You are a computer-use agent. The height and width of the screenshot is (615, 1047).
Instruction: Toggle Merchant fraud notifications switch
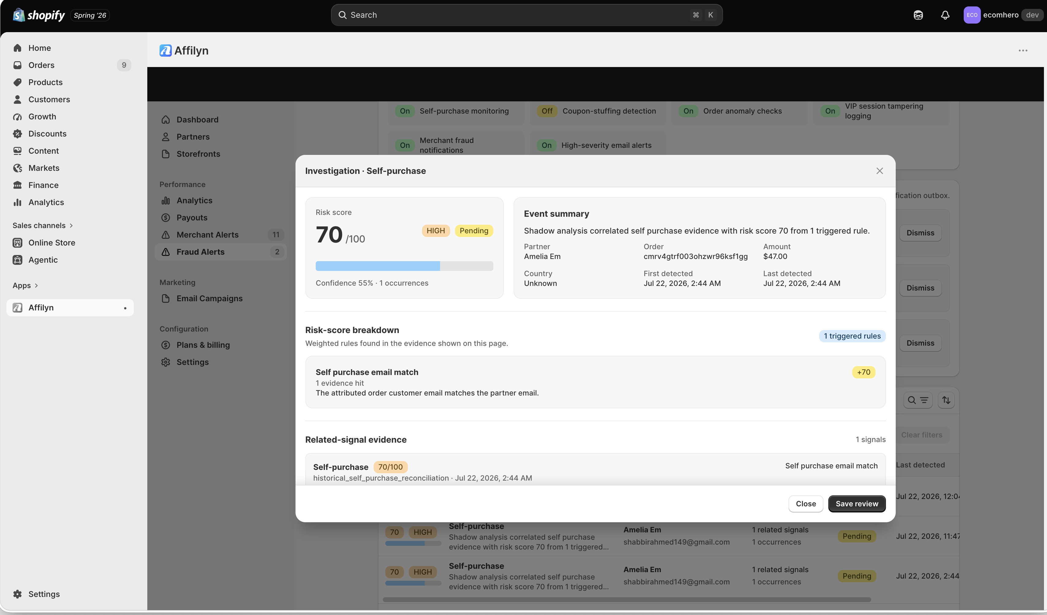[405, 145]
